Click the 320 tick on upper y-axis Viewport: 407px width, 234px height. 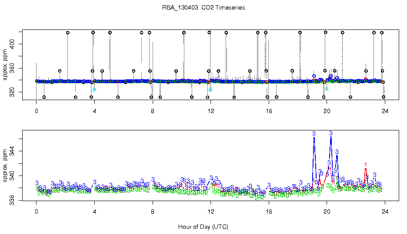pyautogui.click(x=12, y=92)
